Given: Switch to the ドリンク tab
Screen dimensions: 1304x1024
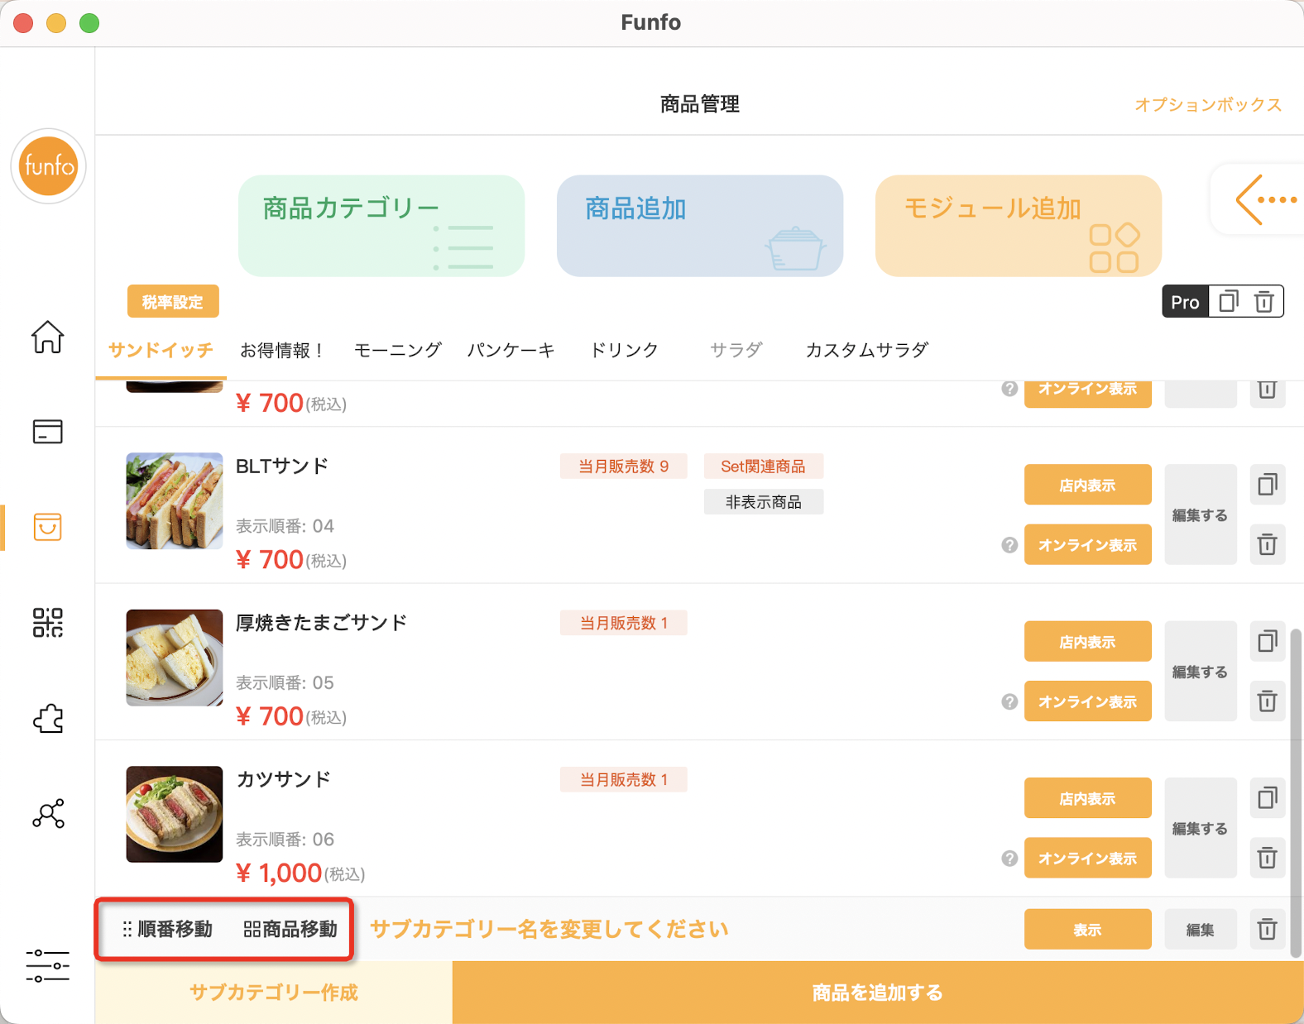Looking at the screenshot, I should tap(624, 350).
